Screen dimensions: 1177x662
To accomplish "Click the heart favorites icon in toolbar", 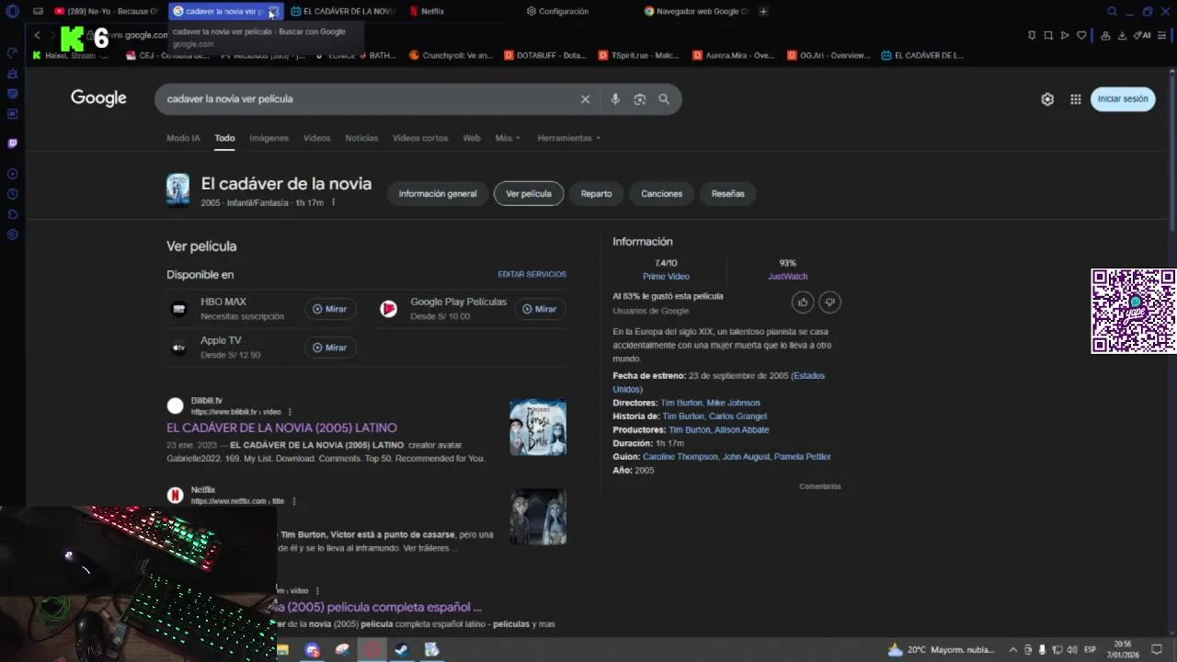I will tap(1081, 35).
